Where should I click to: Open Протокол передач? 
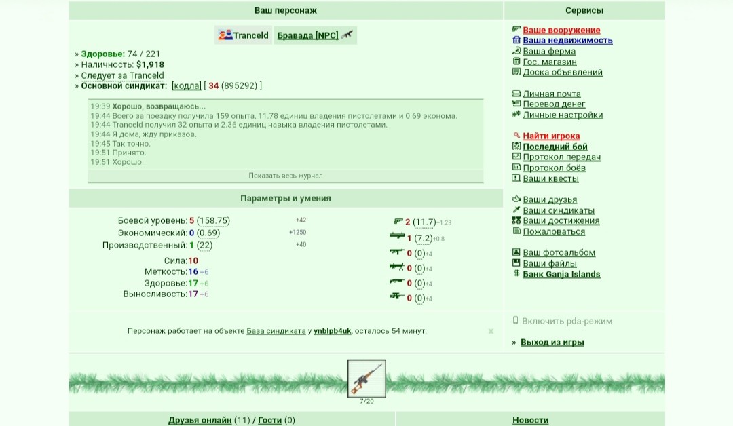pyautogui.click(x=562, y=157)
